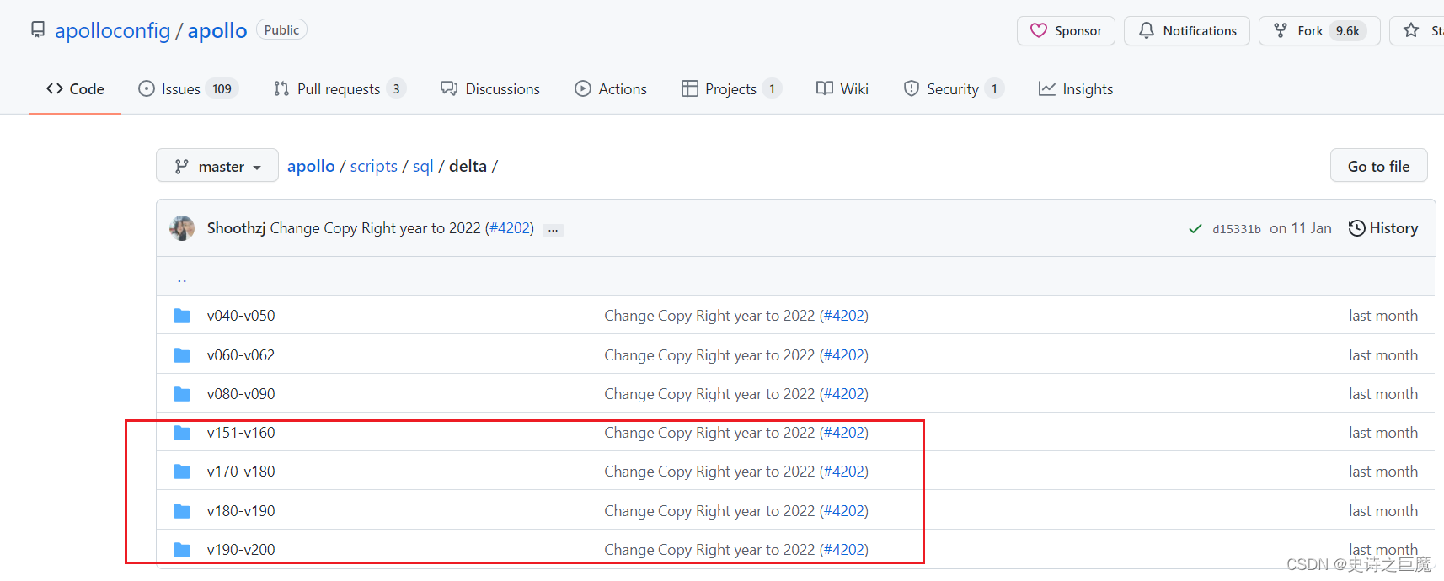1444x581 pixels.
Task: Open #4202 link in v040-v050 row
Action: click(844, 316)
